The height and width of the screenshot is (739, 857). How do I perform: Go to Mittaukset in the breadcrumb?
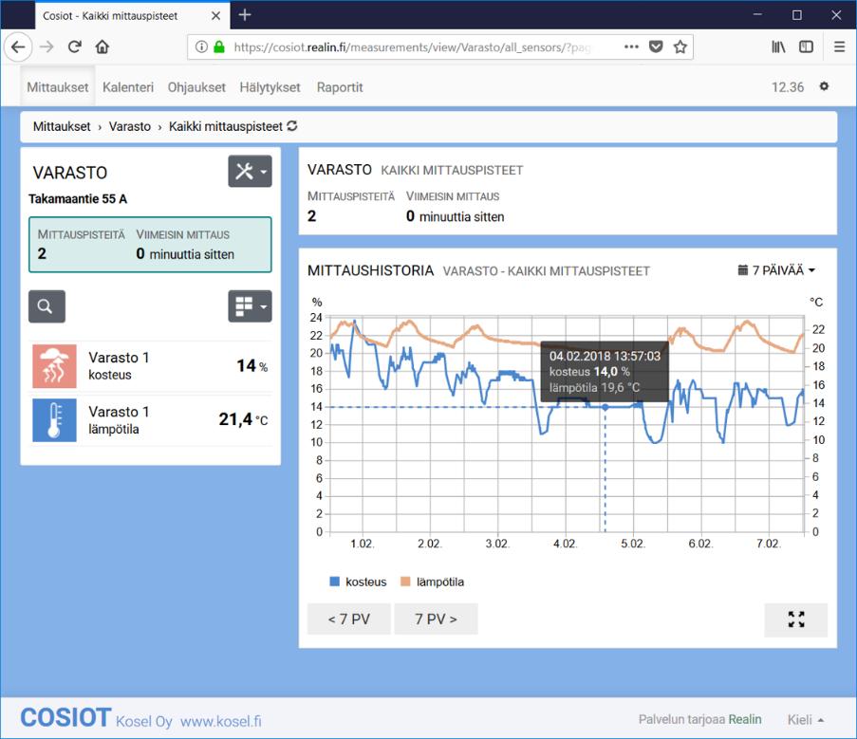62,126
